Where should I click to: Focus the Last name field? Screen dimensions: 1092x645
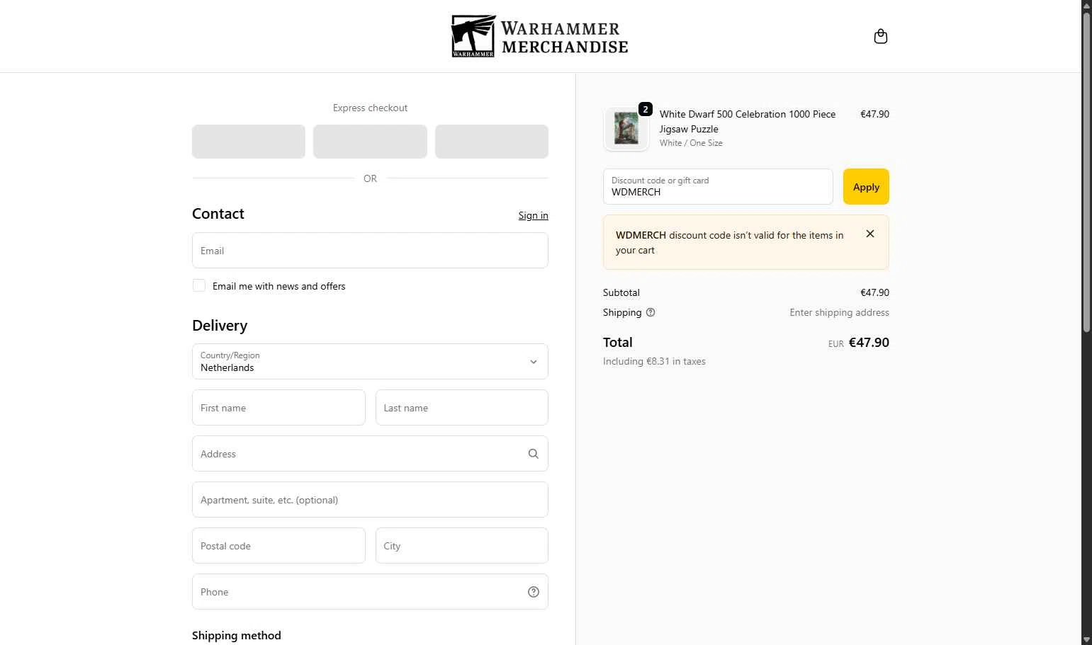tap(462, 408)
